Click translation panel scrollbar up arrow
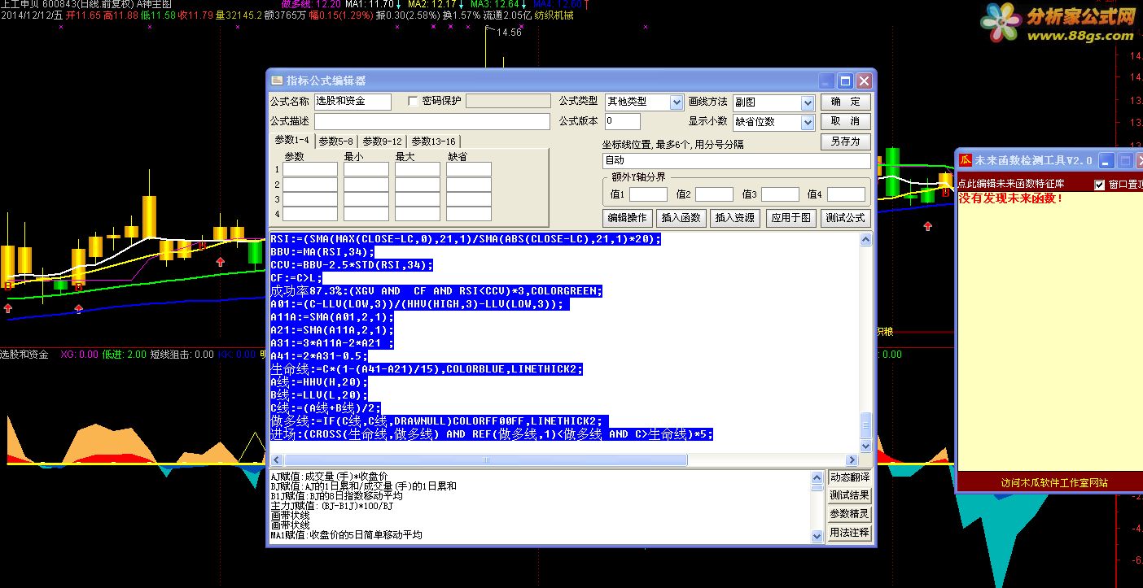Screen dimensions: 1143x588 pyautogui.click(x=817, y=477)
